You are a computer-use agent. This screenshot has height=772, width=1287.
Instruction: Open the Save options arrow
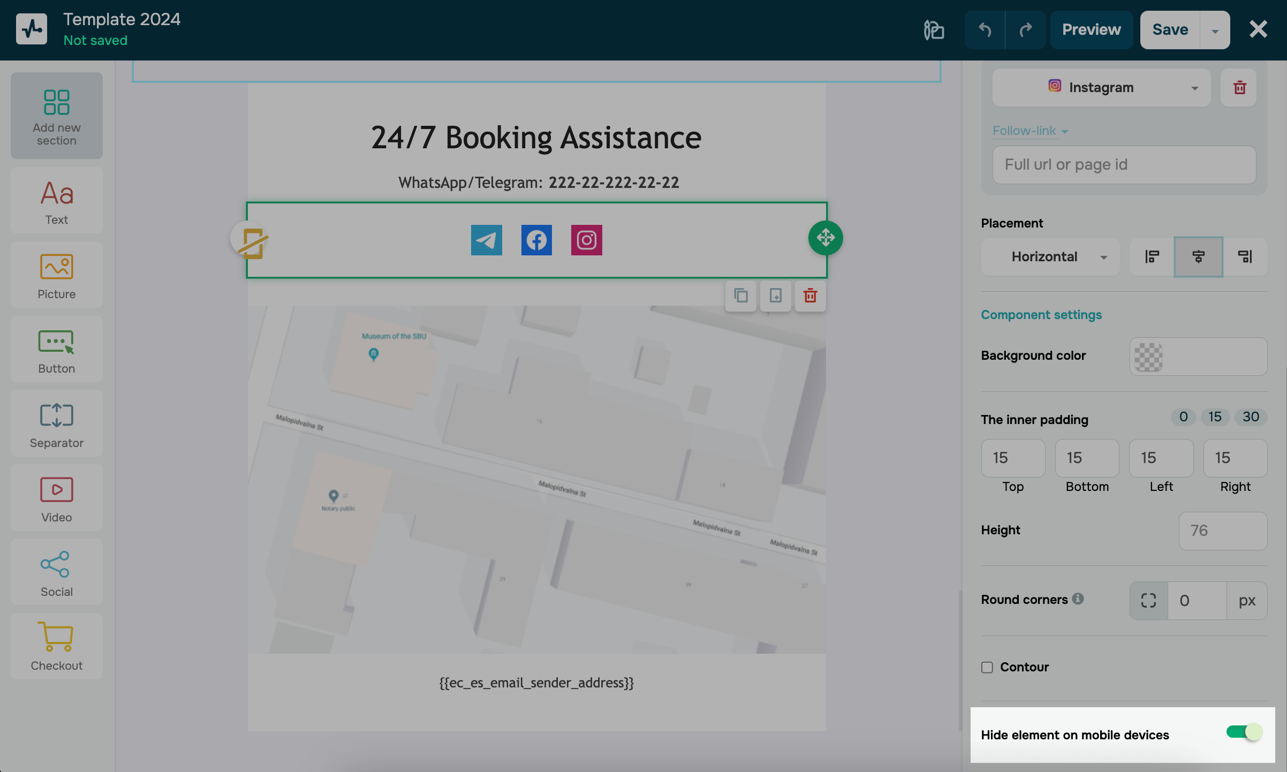pyautogui.click(x=1215, y=31)
